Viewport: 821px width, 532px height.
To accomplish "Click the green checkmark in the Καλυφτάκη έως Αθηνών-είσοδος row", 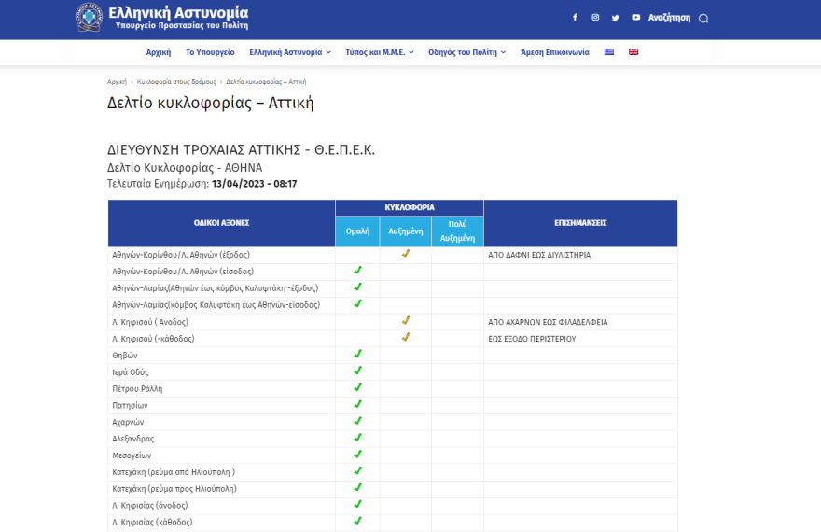I will [x=357, y=303].
